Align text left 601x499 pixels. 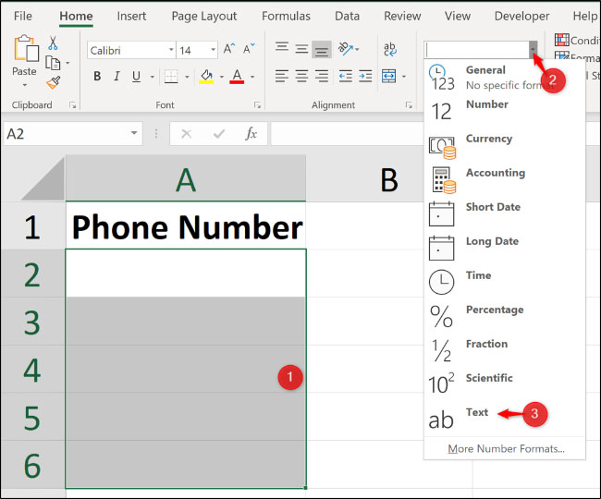tap(282, 76)
